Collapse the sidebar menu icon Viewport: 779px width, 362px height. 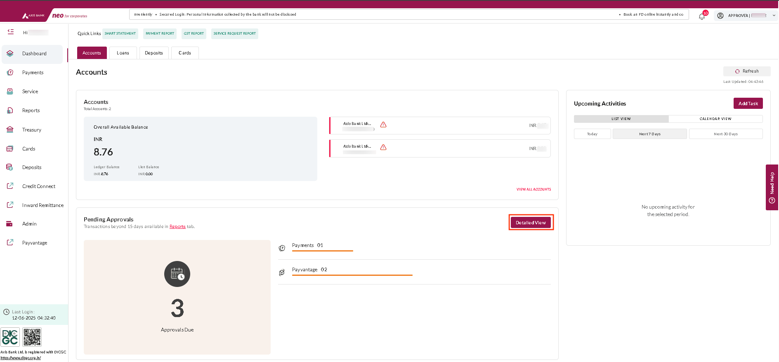[11, 32]
